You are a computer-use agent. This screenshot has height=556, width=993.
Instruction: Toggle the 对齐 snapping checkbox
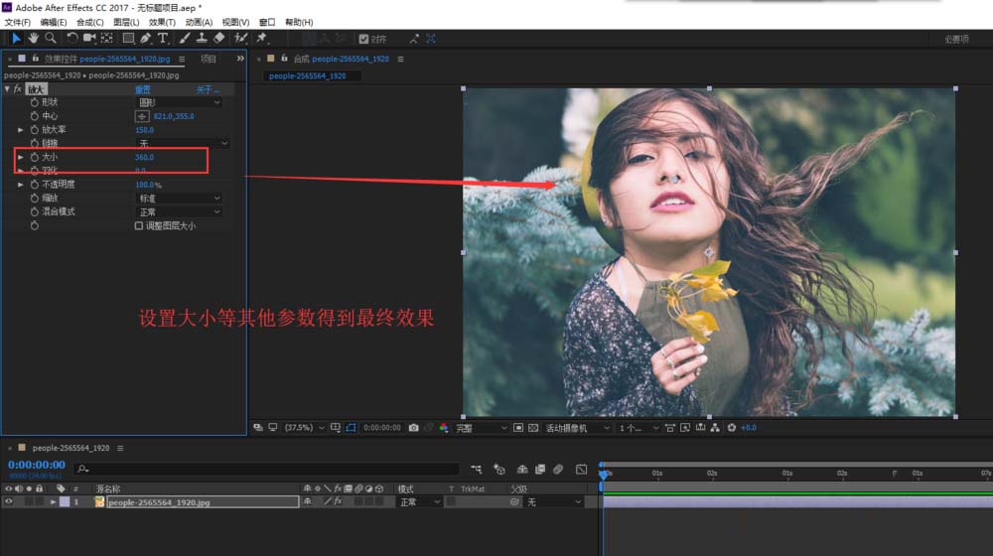(364, 39)
